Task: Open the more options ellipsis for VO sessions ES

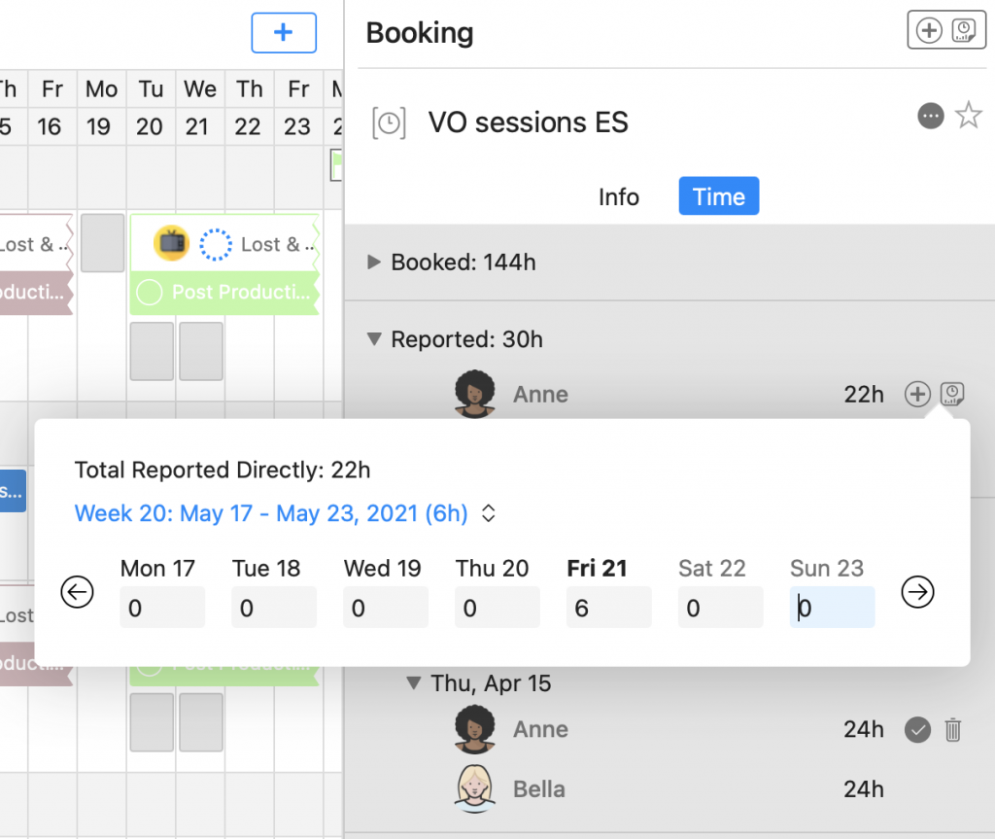Action: tap(930, 116)
